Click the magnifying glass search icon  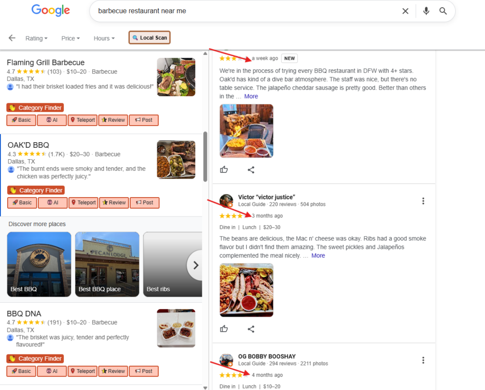(x=443, y=11)
